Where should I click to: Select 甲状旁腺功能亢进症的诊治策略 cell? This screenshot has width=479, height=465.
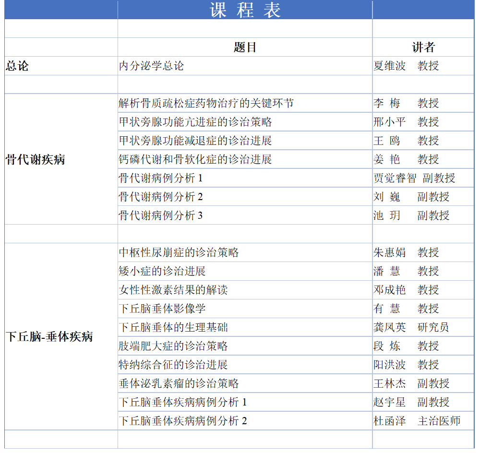(x=245, y=122)
